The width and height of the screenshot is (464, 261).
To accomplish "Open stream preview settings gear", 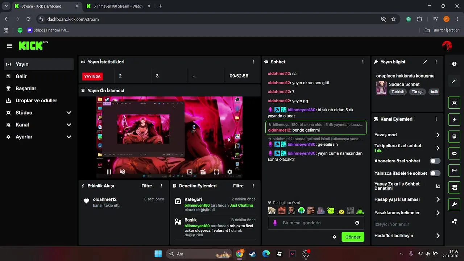I will pos(229,172).
